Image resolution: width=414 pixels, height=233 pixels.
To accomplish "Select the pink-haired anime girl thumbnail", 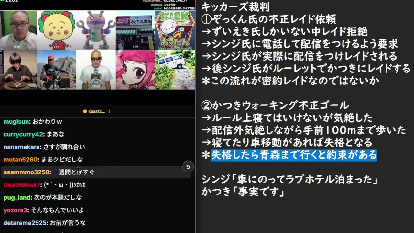I will 135,70.
